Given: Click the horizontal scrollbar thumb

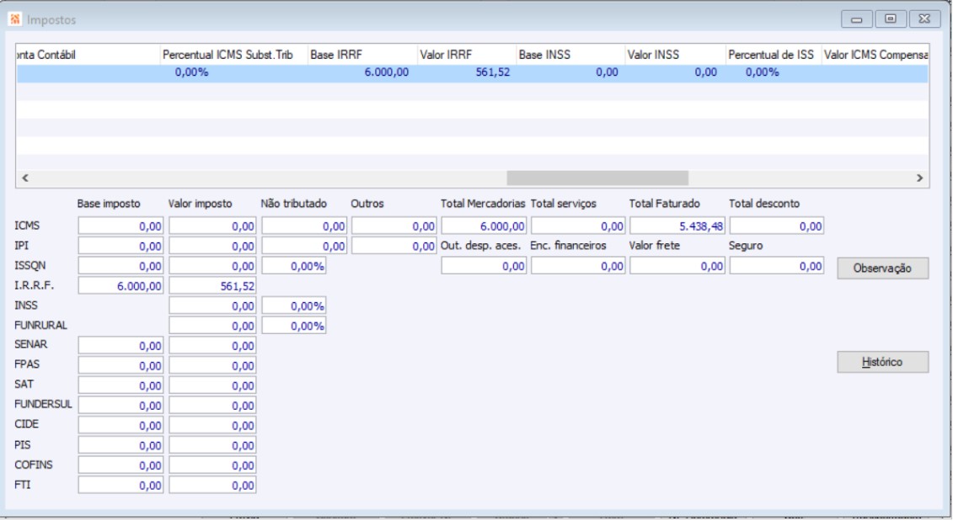Looking at the screenshot, I should 597,179.
